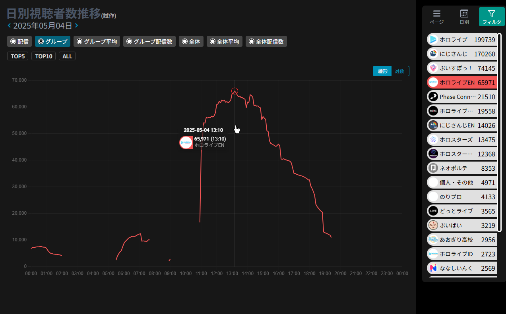Click the ななしいんく logo icon

[x=433, y=268]
